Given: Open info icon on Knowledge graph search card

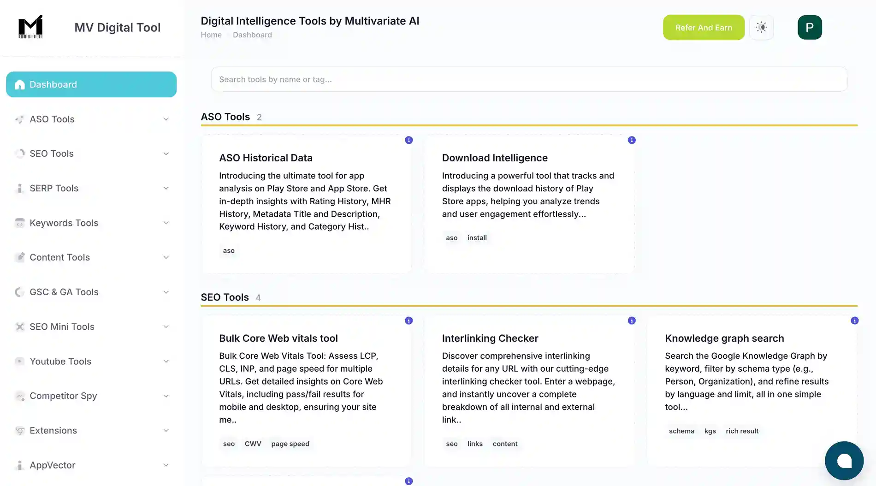Looking at the screenshot, I should click(x=854, y=320).
